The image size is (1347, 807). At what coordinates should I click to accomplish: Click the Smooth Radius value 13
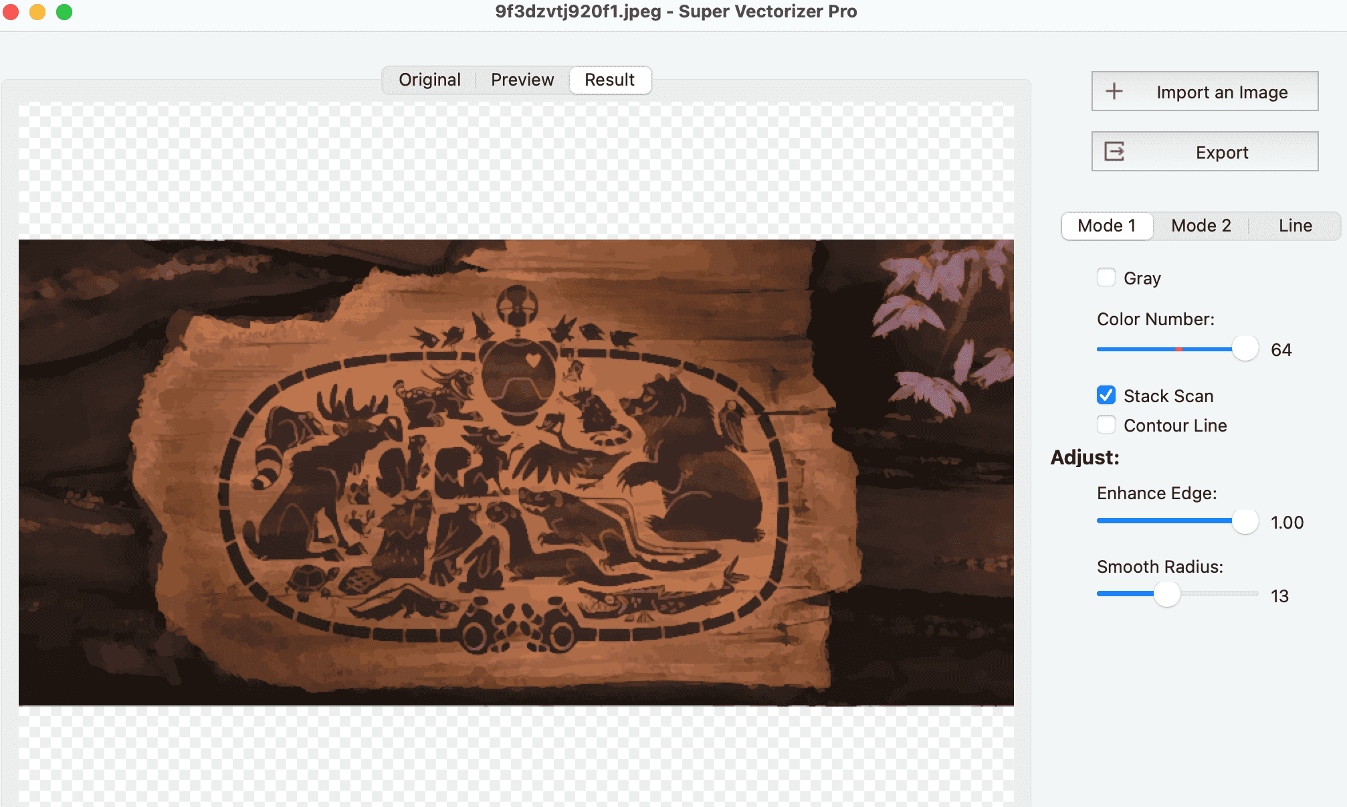tap(1279, 596)
